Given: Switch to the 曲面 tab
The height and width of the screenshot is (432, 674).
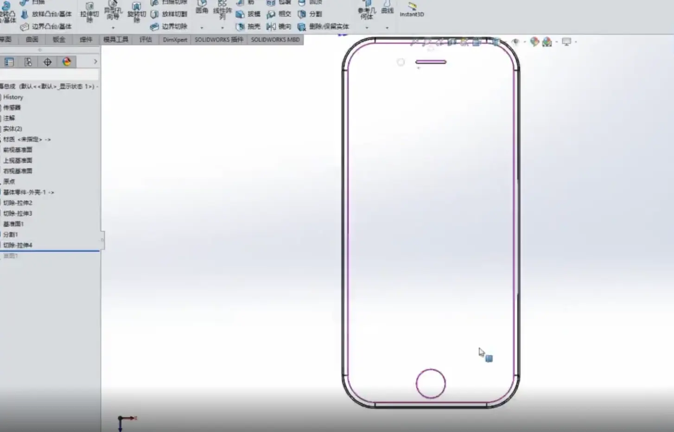Looking at the screenshot, I should [x=32, y=40].
